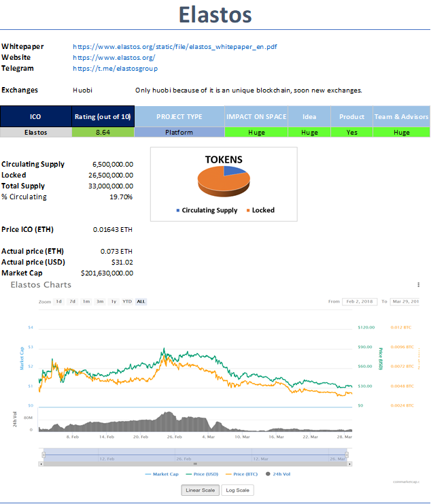Click the actual price 0.073 ETH
This screenshot has height=504, width=431.
coord(116,252)
